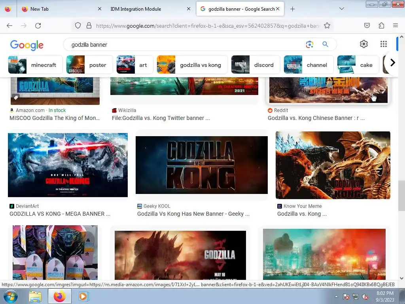
Task: Click the Firefox address bar URL
Action: (207, 26)
